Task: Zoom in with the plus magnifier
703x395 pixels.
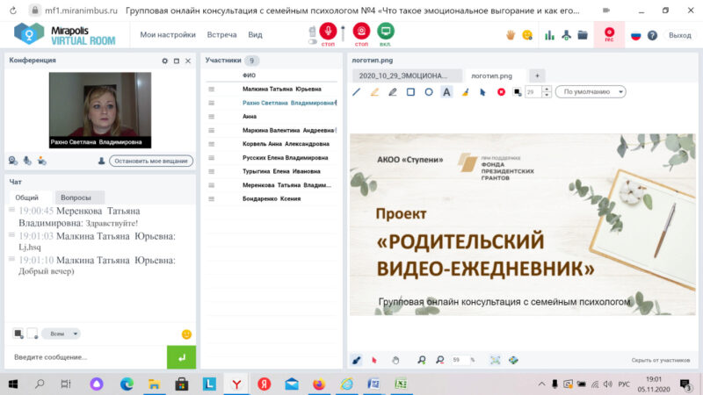Action: (422, 360)
